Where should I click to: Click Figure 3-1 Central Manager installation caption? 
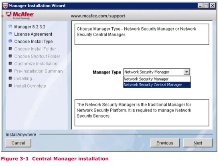point(55,159)
